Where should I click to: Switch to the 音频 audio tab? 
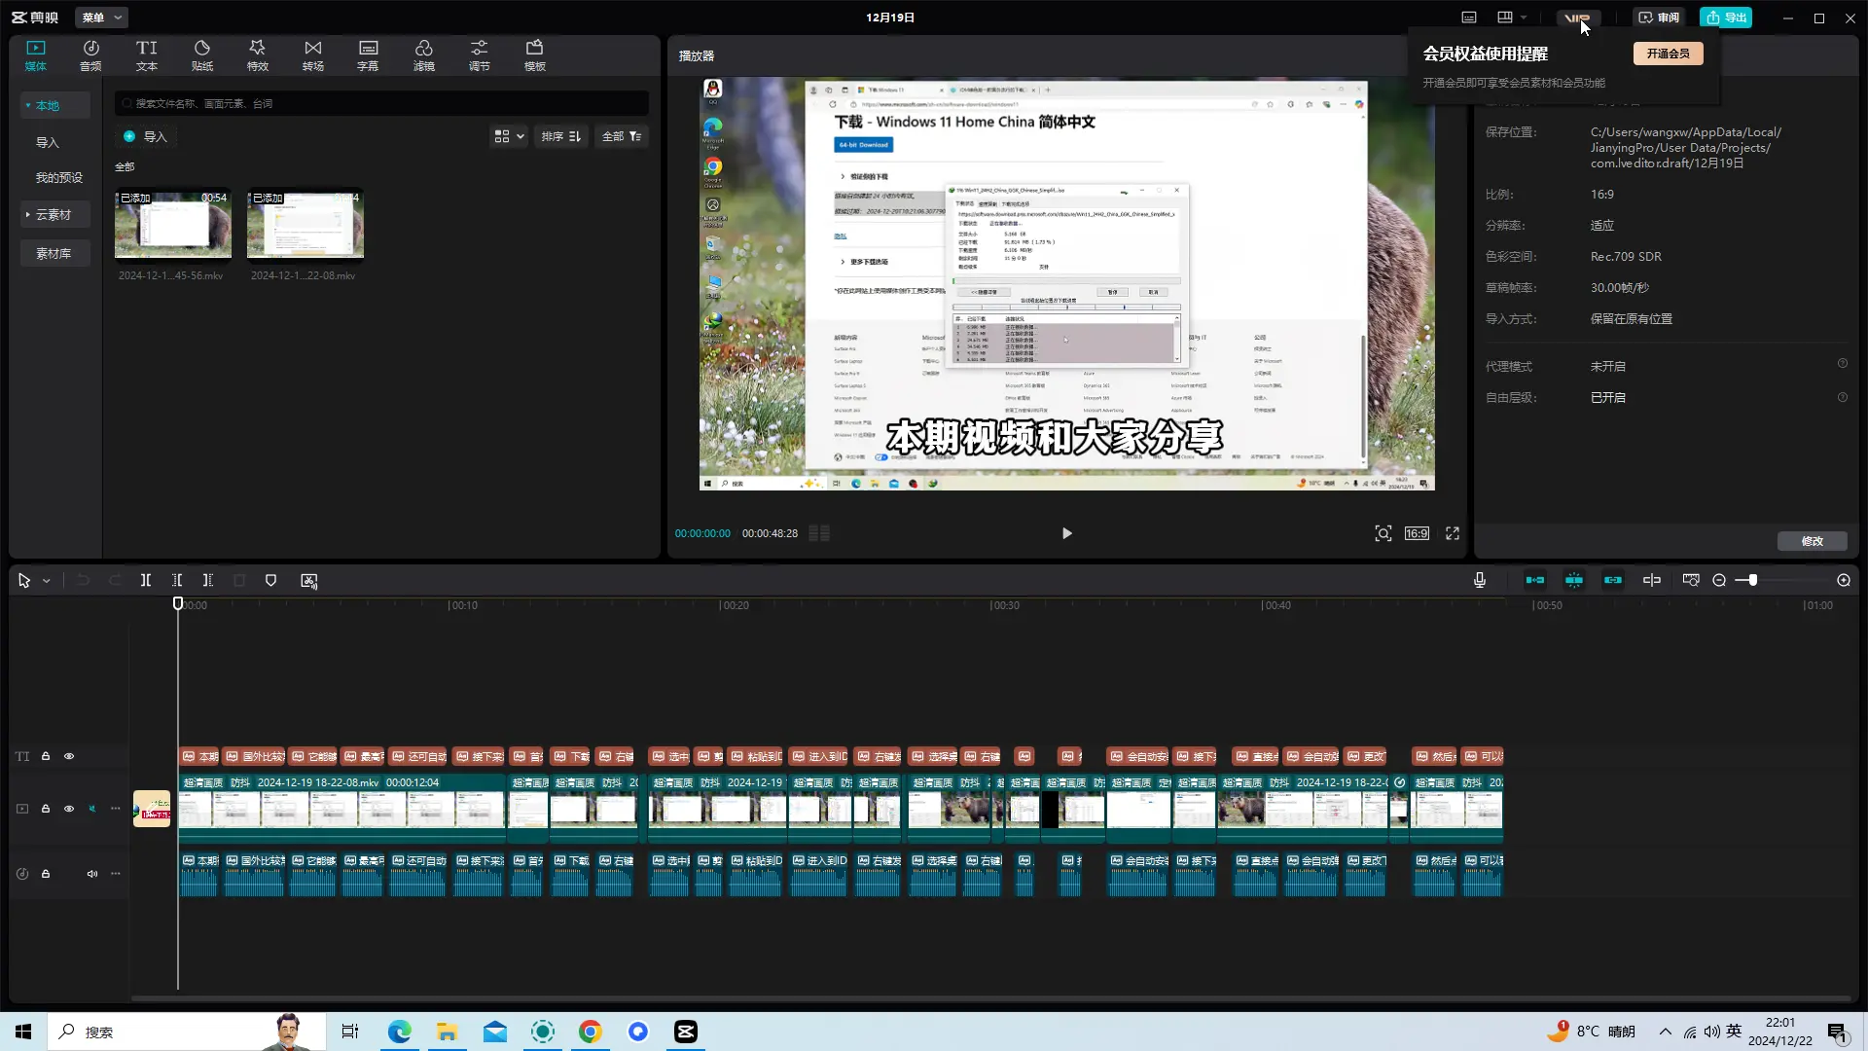coord(90,55)
